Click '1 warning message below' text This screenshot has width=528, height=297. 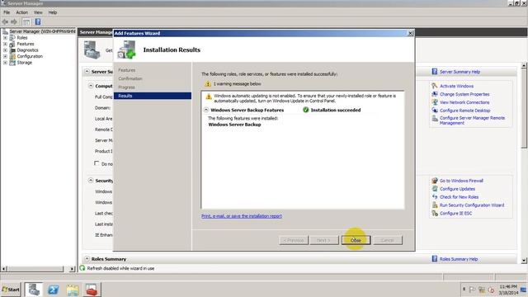coord(237,83)
